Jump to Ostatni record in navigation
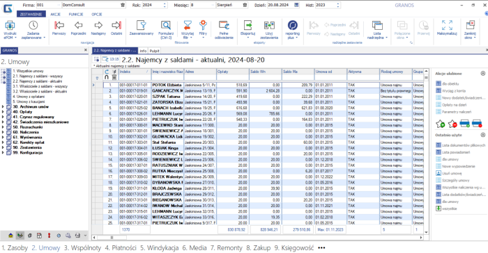This screenshot has height=253, width=488. tap(116, 28)
